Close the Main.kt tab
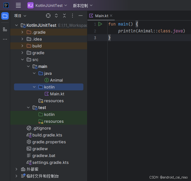The width and height of the screenshot is (191, 181). (x=111, y=16)
